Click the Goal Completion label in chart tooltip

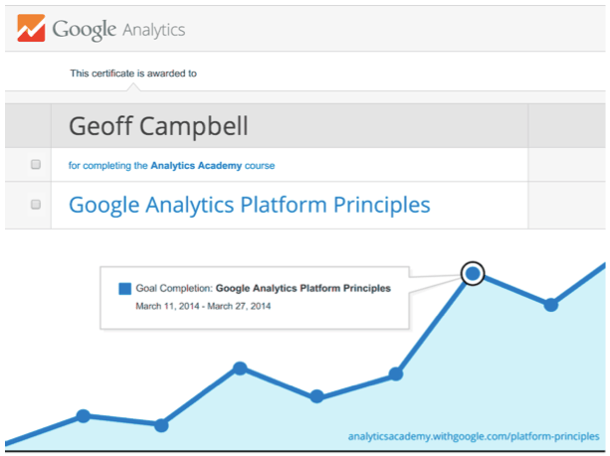(x=174, y=289)
